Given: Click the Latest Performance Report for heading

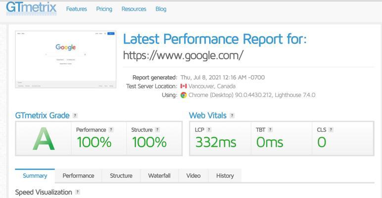Looking at the screenshot, I should click(215, 39).
